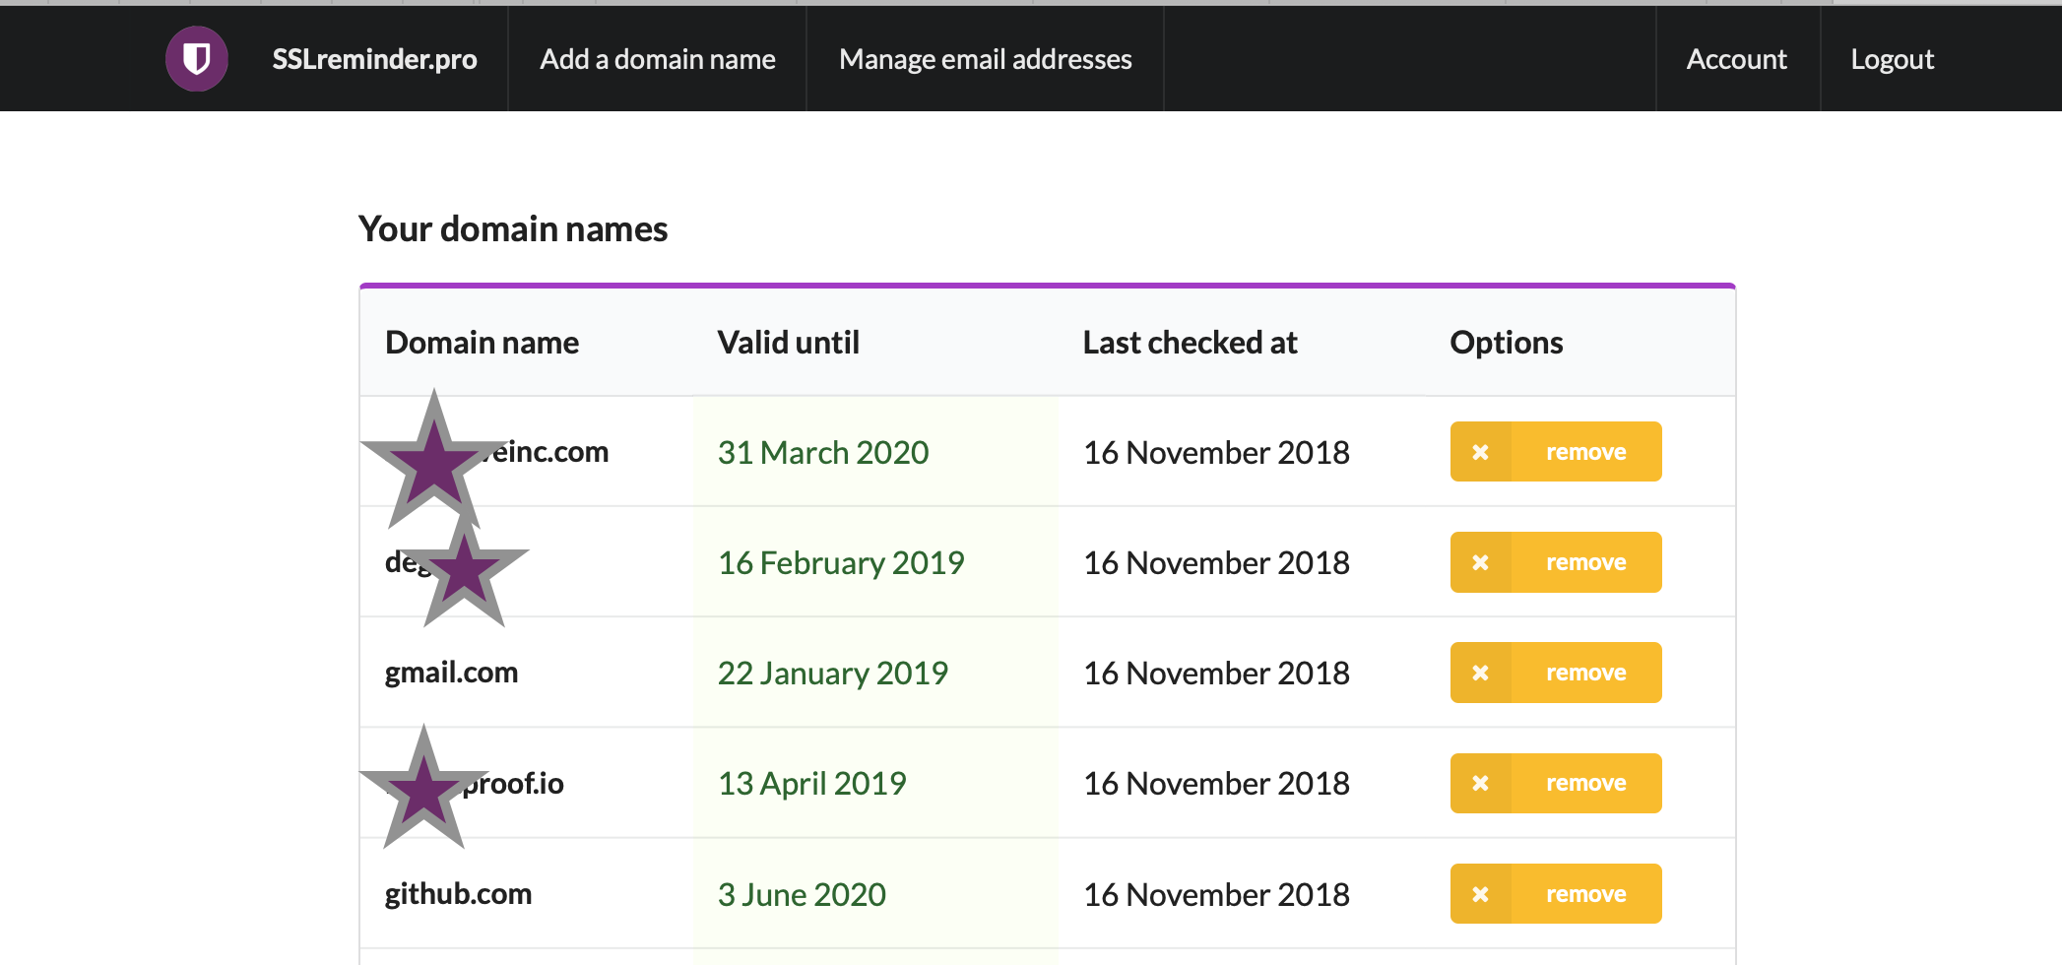2062x965 pixels.
Task: Open the Account menu item
Action: tap(1737, 59)
